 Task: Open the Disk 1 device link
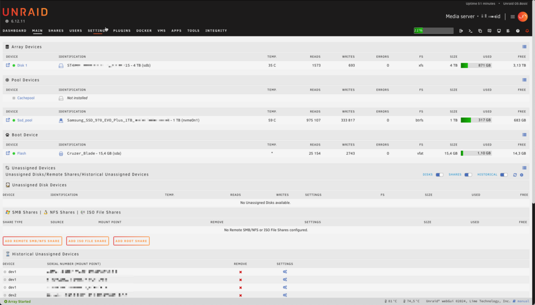point(22,65)
